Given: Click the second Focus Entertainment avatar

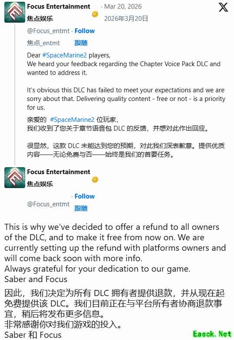Looking at the screenshot, I should (x=15, y=178).
